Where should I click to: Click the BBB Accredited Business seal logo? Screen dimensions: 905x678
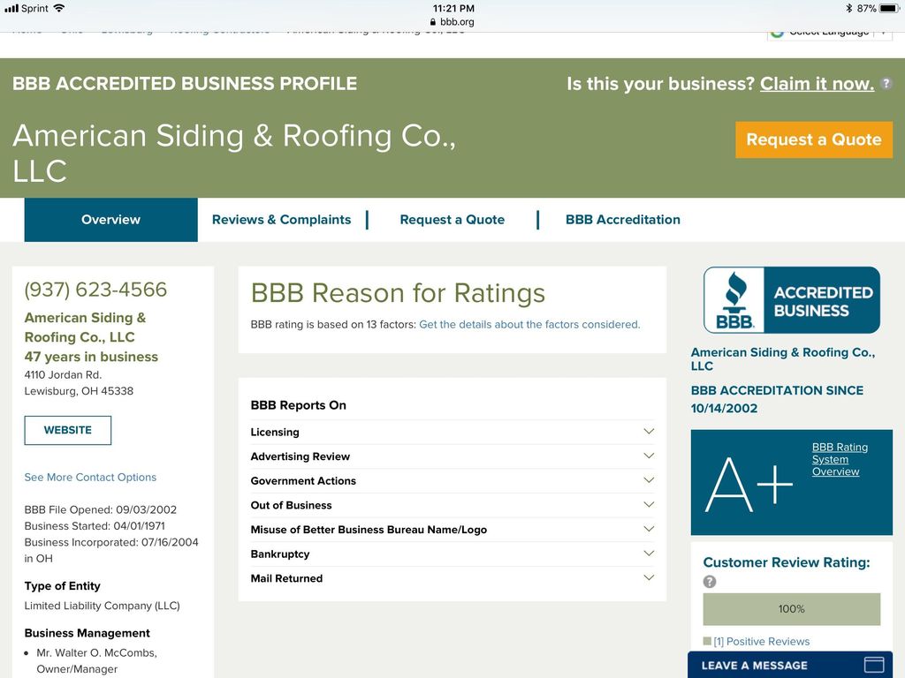(x=792, y=300)
